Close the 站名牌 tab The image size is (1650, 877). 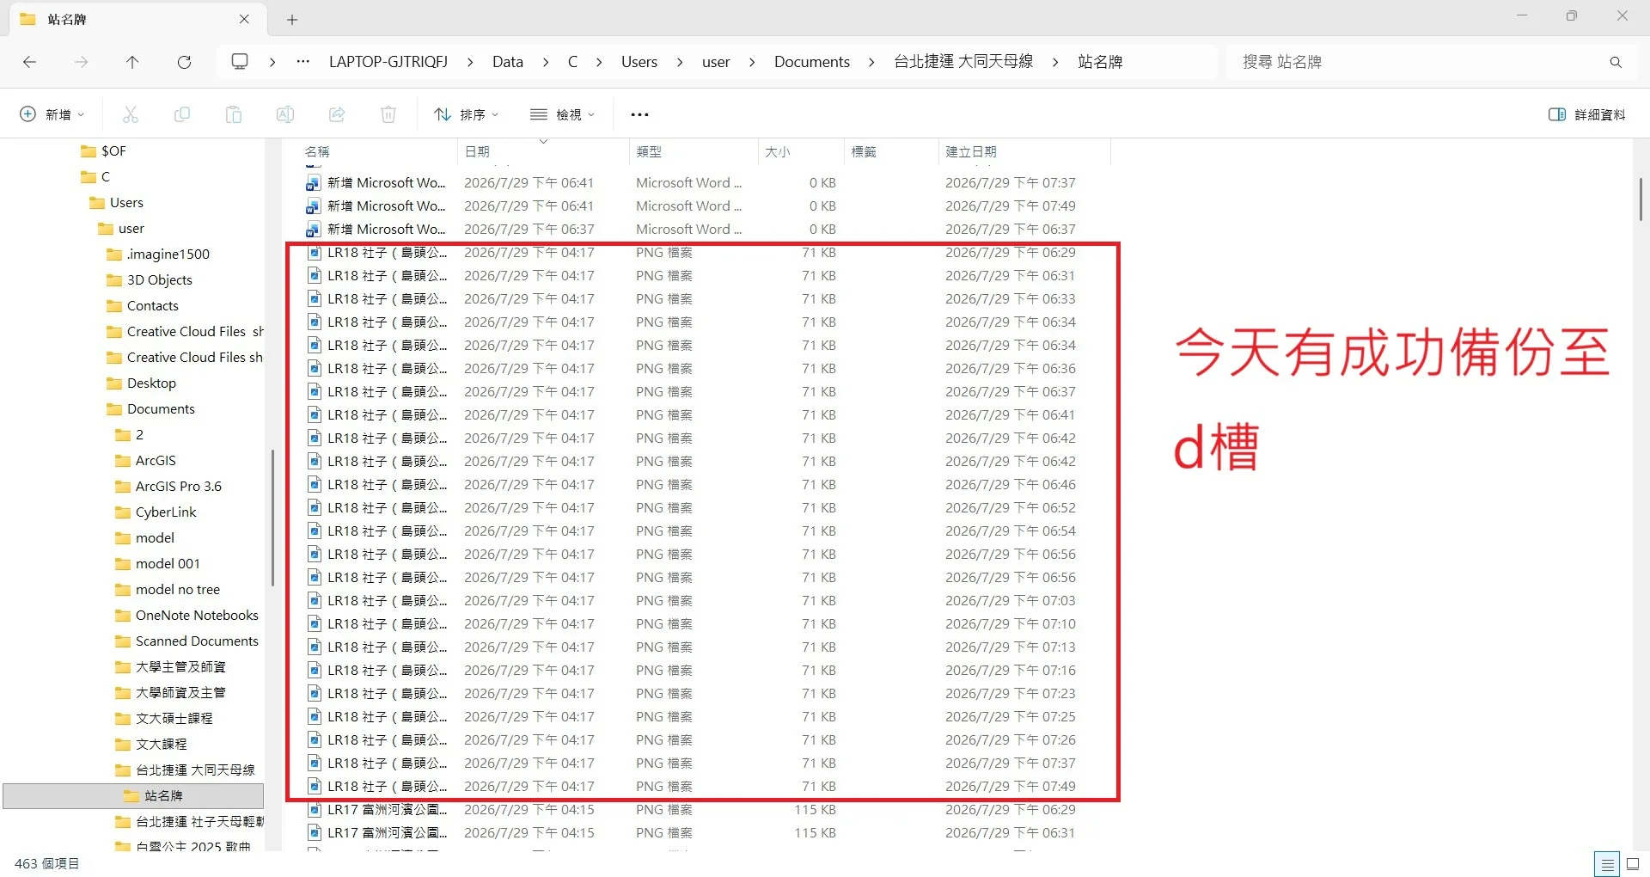point(244,19)
